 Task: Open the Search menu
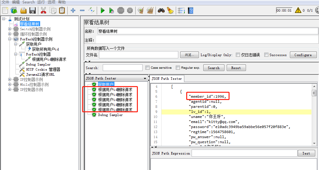click(x=28, y=2)
